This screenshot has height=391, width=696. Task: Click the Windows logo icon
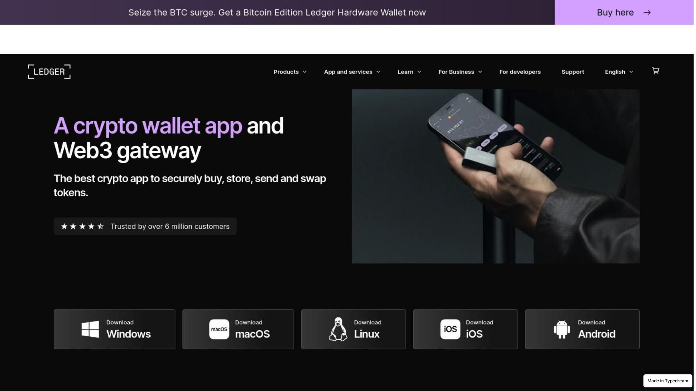coord(90,329)
